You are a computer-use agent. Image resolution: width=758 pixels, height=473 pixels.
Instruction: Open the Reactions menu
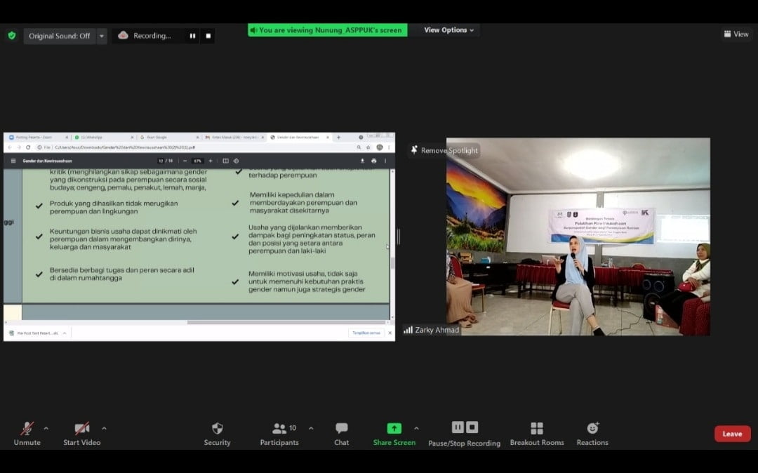[592, 434]
